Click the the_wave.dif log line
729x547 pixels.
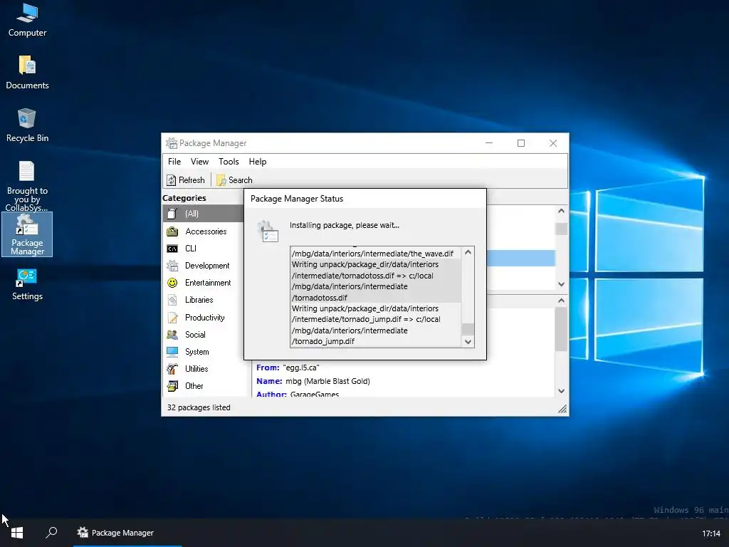[x=372, y=254]
